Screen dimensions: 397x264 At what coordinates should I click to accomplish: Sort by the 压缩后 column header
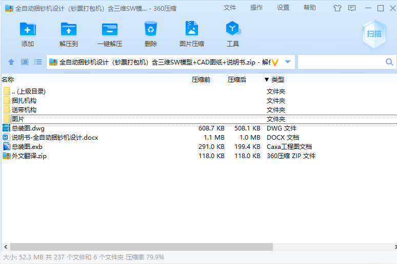click(x=237, y=80)
